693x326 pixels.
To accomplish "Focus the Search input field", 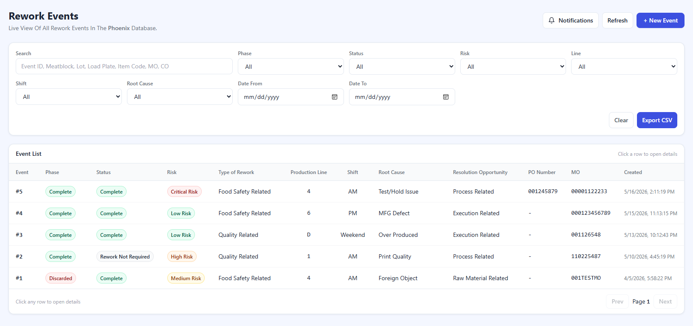I will point(124,66).
